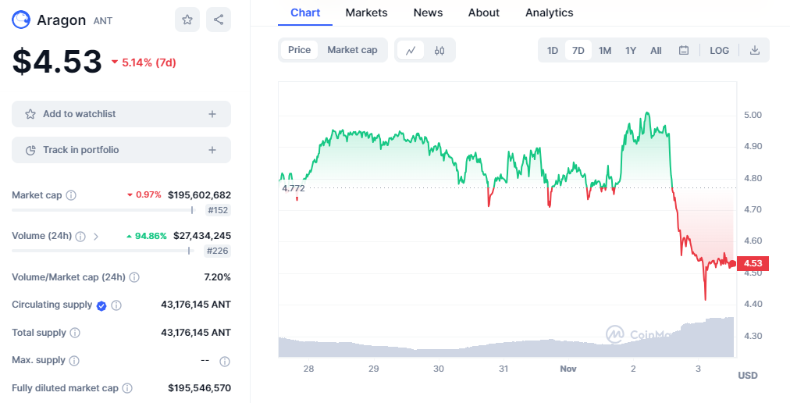
Task: Go to the Analytics tab
Action: (549, 12)
